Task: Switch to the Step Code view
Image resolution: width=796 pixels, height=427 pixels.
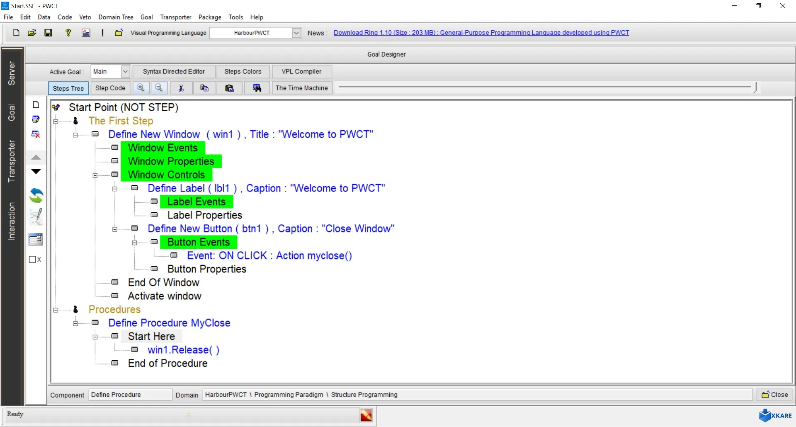Action: point(110,88)
